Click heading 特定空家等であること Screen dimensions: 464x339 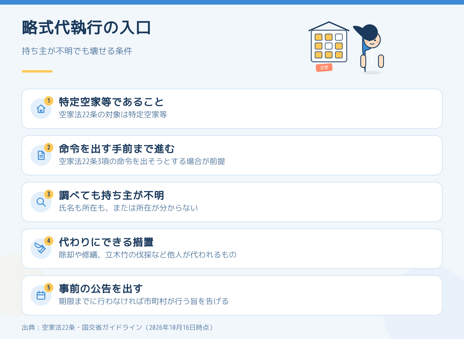[111, 102]
